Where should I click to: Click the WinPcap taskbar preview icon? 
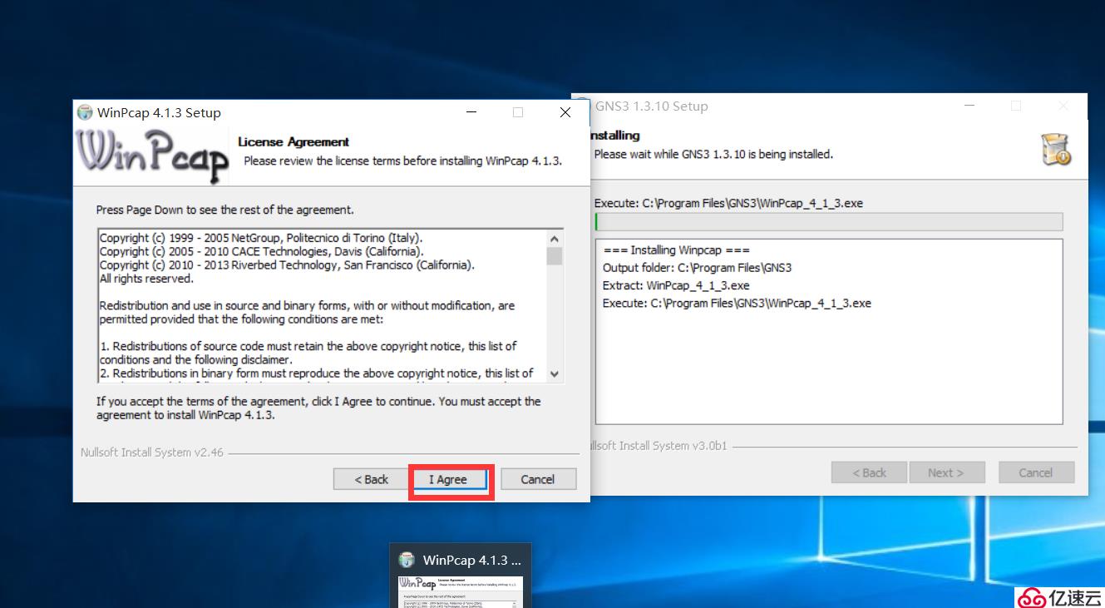[407, 560]
